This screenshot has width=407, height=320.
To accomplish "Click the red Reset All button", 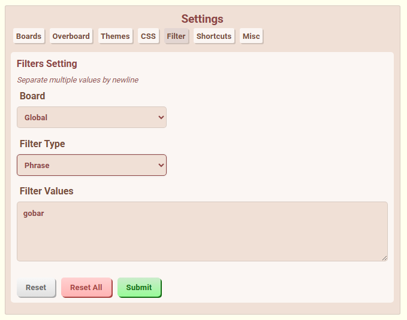I will pyautogui.click(x=86, y=288).
